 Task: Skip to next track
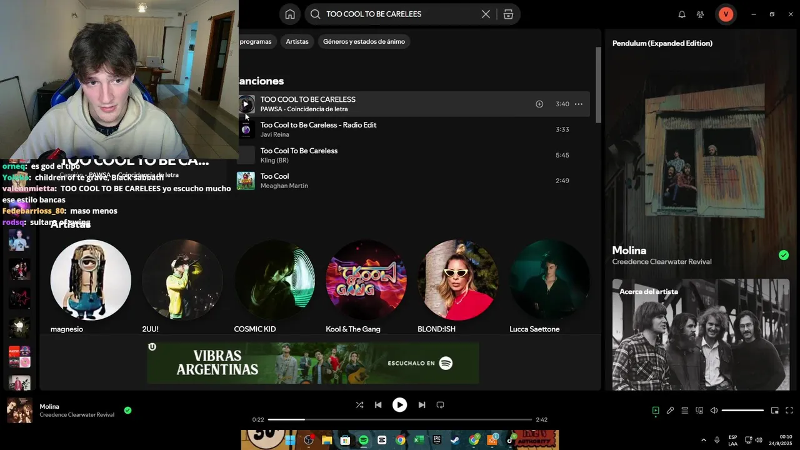coord(421,405)
